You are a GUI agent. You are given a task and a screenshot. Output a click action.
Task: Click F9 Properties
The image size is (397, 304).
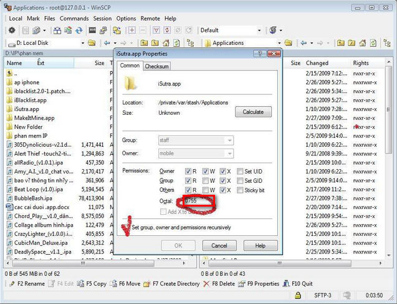coord(259,284)
